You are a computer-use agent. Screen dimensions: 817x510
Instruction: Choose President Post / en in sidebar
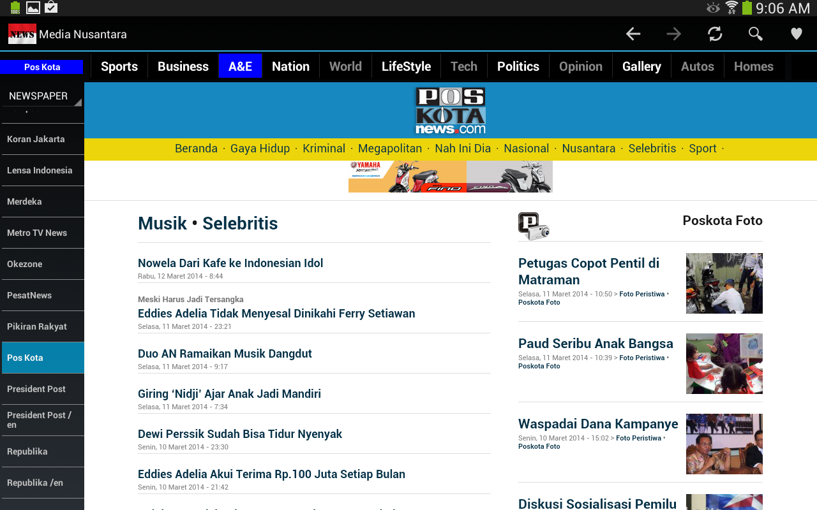pos(42,420)
